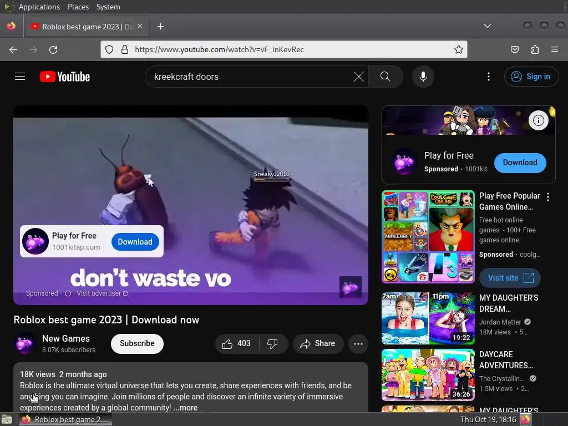Open MY DAUGHTER'S DREAM title link
Image resolution: width=568 pixels, height=426 pixels.
pos(509,303)
